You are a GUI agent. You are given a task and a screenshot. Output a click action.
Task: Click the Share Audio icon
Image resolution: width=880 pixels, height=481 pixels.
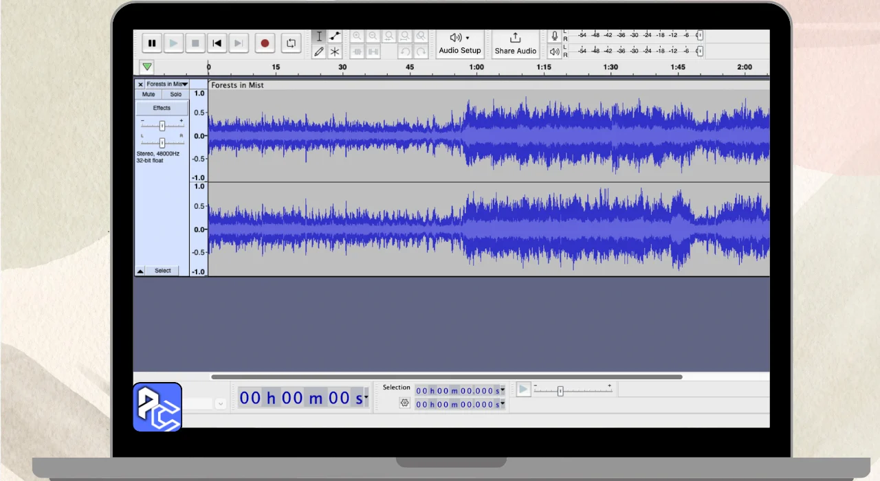click(515, 38)
